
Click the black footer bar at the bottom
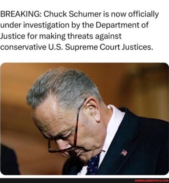(85, 180)
